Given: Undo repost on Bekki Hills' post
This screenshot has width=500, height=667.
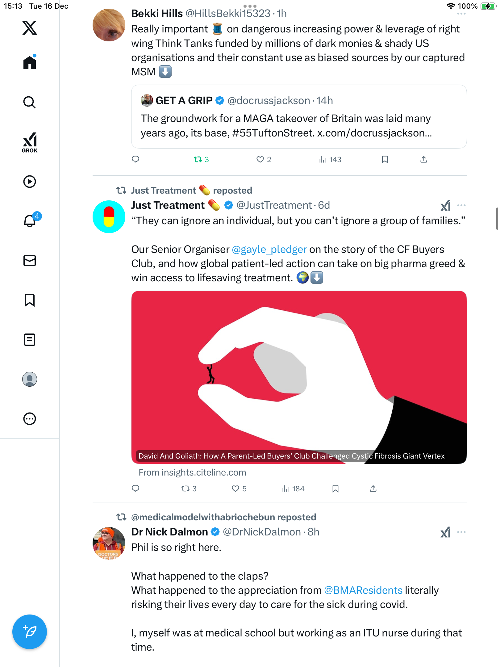Looking at the screenshot, I should tap(198, 159).
